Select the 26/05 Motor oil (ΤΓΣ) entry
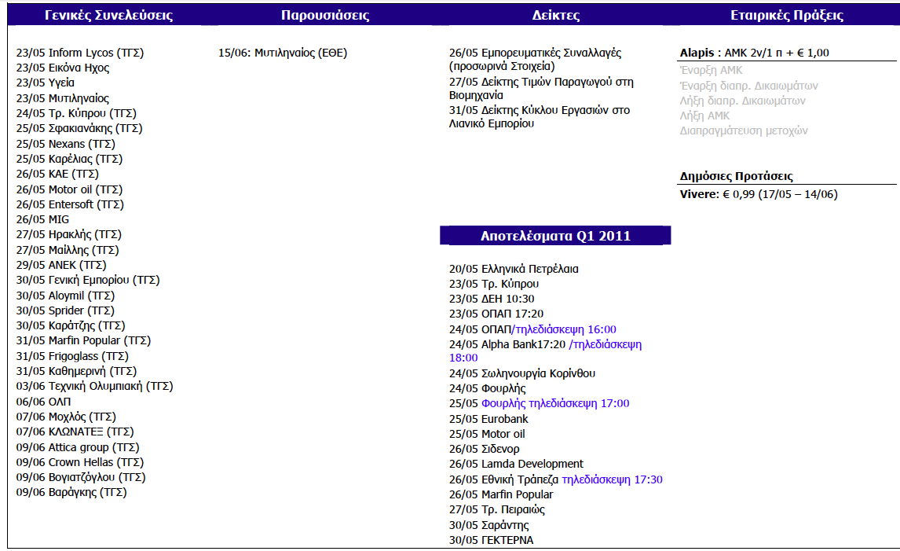900x551 pixels. 69,189
